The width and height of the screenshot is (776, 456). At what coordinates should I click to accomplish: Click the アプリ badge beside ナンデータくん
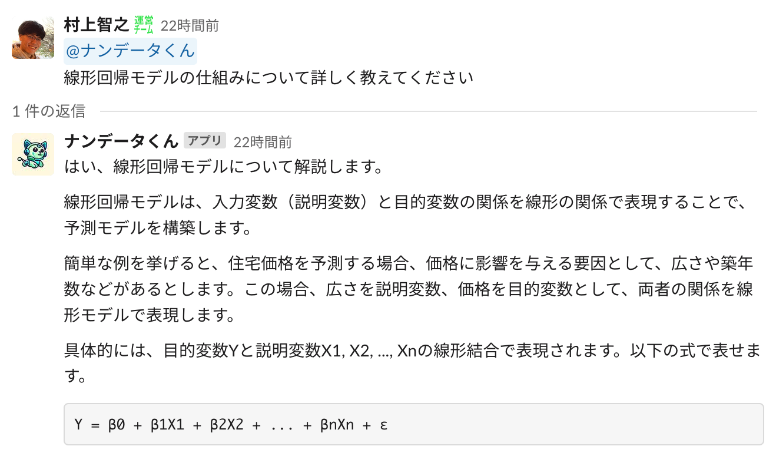pyautogui.click(x=205, y=140)
